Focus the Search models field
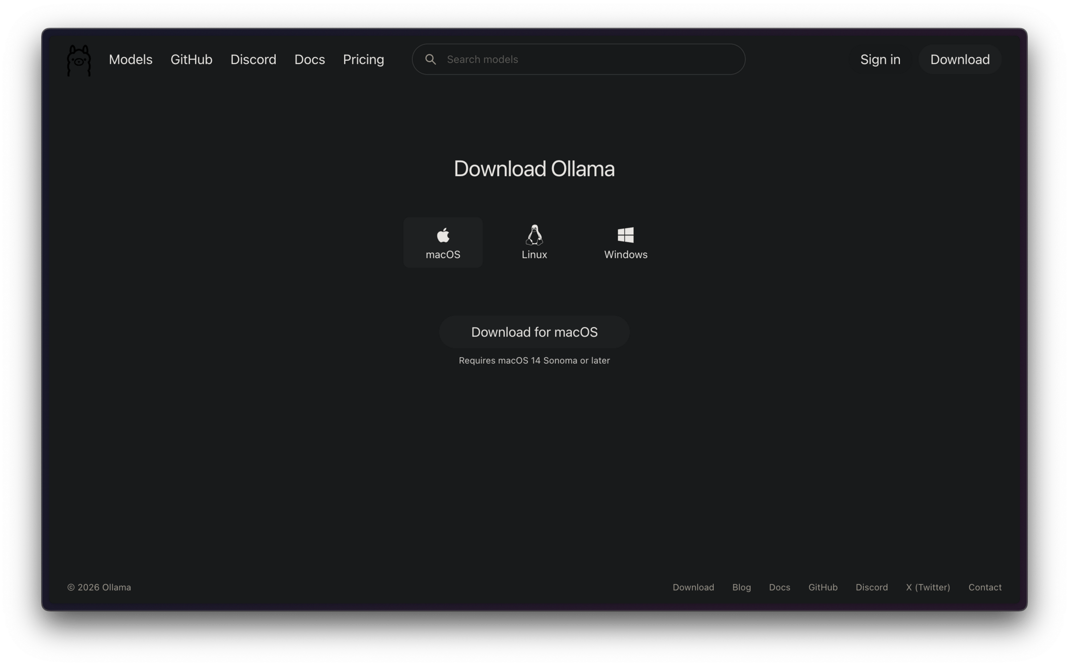The width and height of the screenshot is (1069, 666). coord(587,60)
